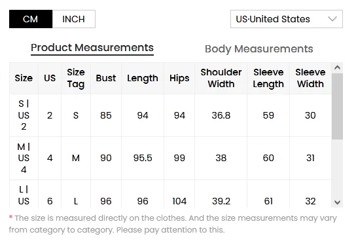Open the US·United States country dropdown
Image resolution: width=356 pixels, height=243 pixels.
(287, 19)
